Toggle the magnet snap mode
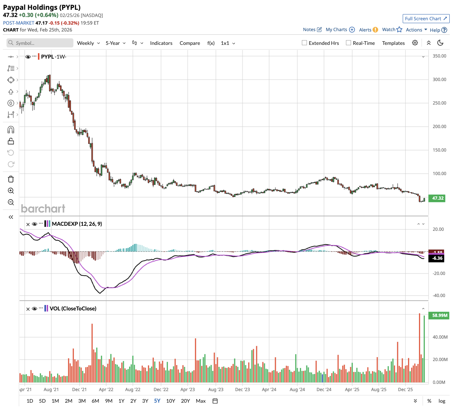Image resolution: width=462 pixels, height=411 pixels. (x=11, y=130)
